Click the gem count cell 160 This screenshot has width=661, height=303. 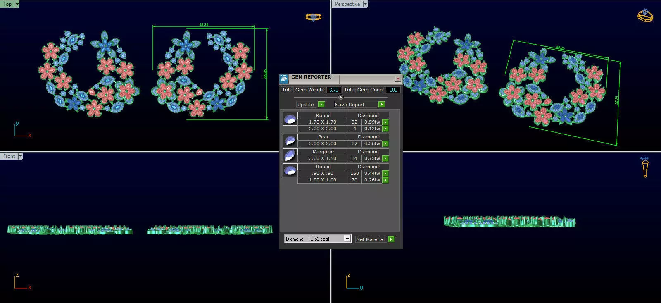coord(354,174)
